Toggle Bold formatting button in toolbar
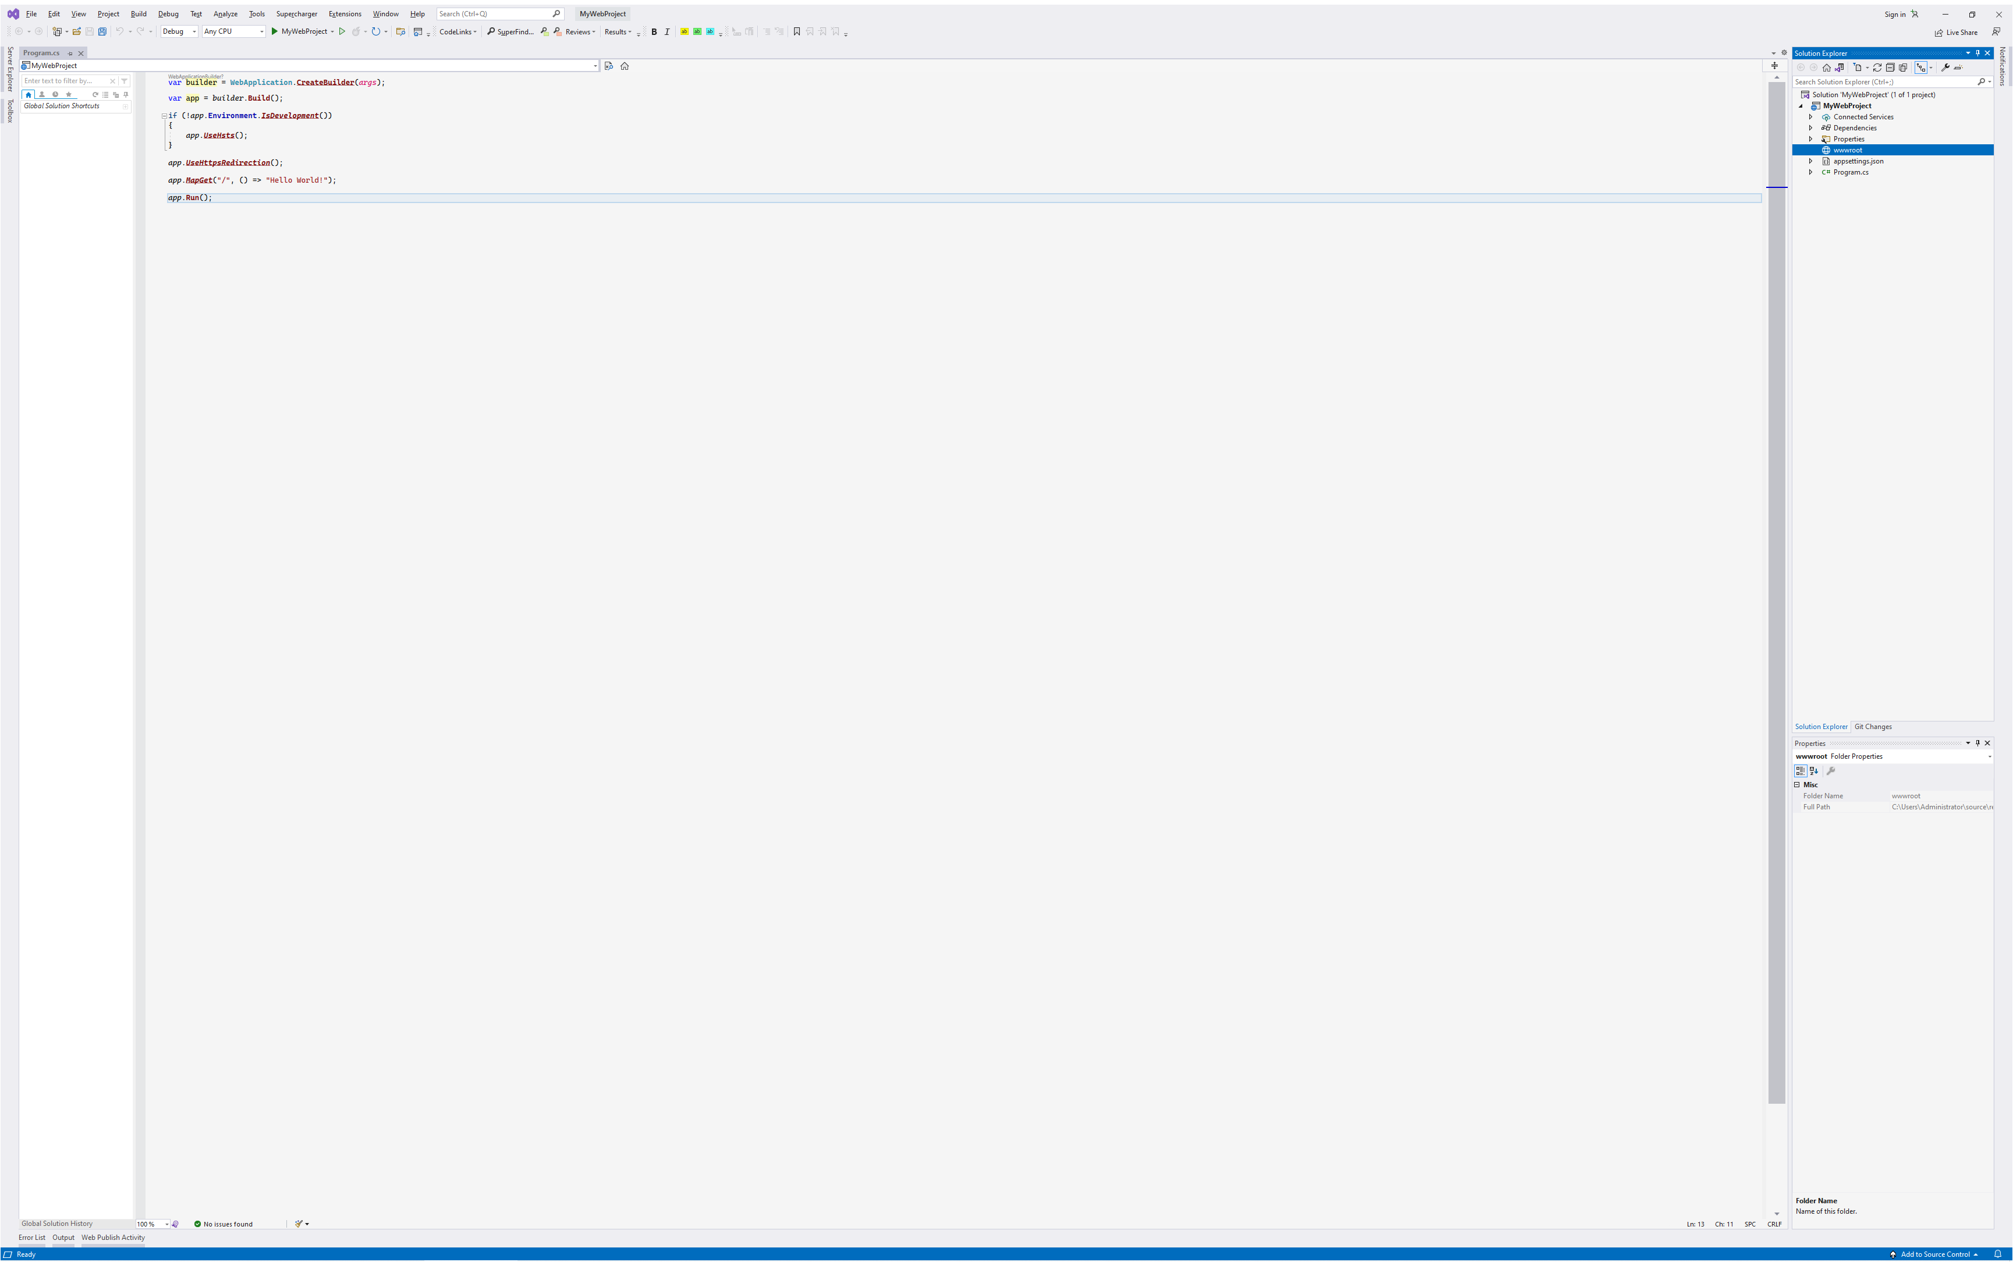Image resolution: width=2013 pixels, height=1262 pixels. tap(654, 32)
